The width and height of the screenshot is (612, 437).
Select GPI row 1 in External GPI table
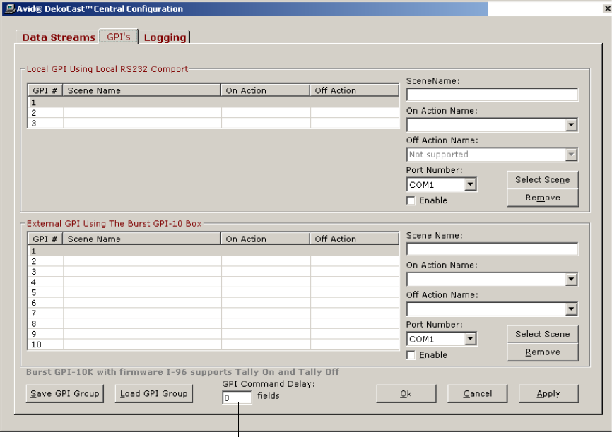click(213, 251)
